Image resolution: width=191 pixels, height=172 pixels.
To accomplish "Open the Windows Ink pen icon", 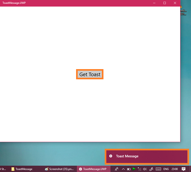I will tap(151, 169).
